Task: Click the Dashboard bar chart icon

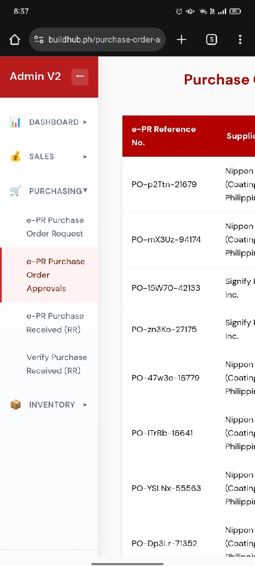Action: point(16,122)
